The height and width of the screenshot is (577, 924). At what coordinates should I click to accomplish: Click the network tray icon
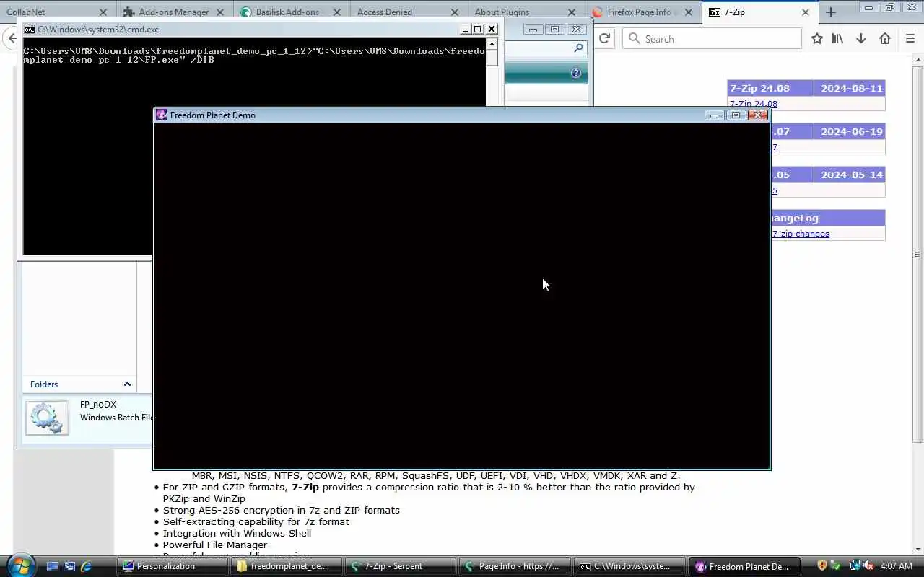(855, 565)
